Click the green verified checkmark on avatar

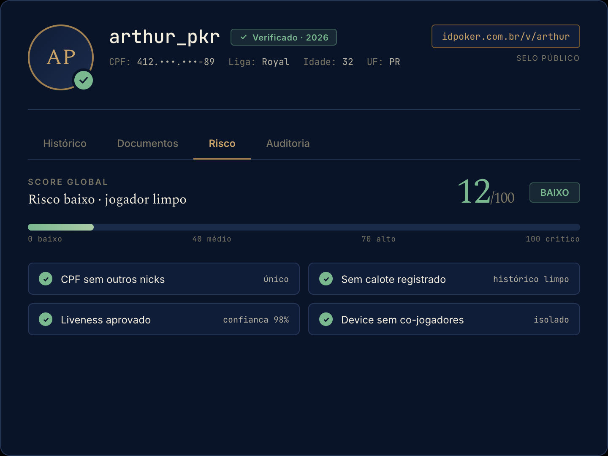84,80
